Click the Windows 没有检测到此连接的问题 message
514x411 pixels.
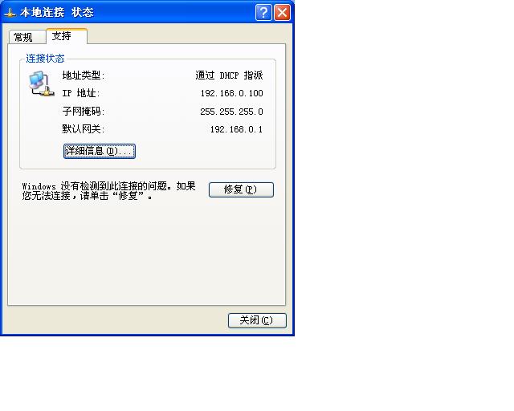109,191
